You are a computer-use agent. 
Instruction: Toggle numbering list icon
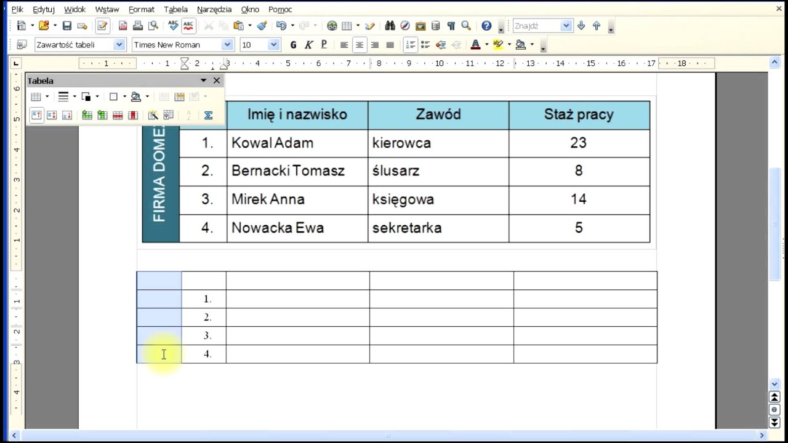click(410, 45)
